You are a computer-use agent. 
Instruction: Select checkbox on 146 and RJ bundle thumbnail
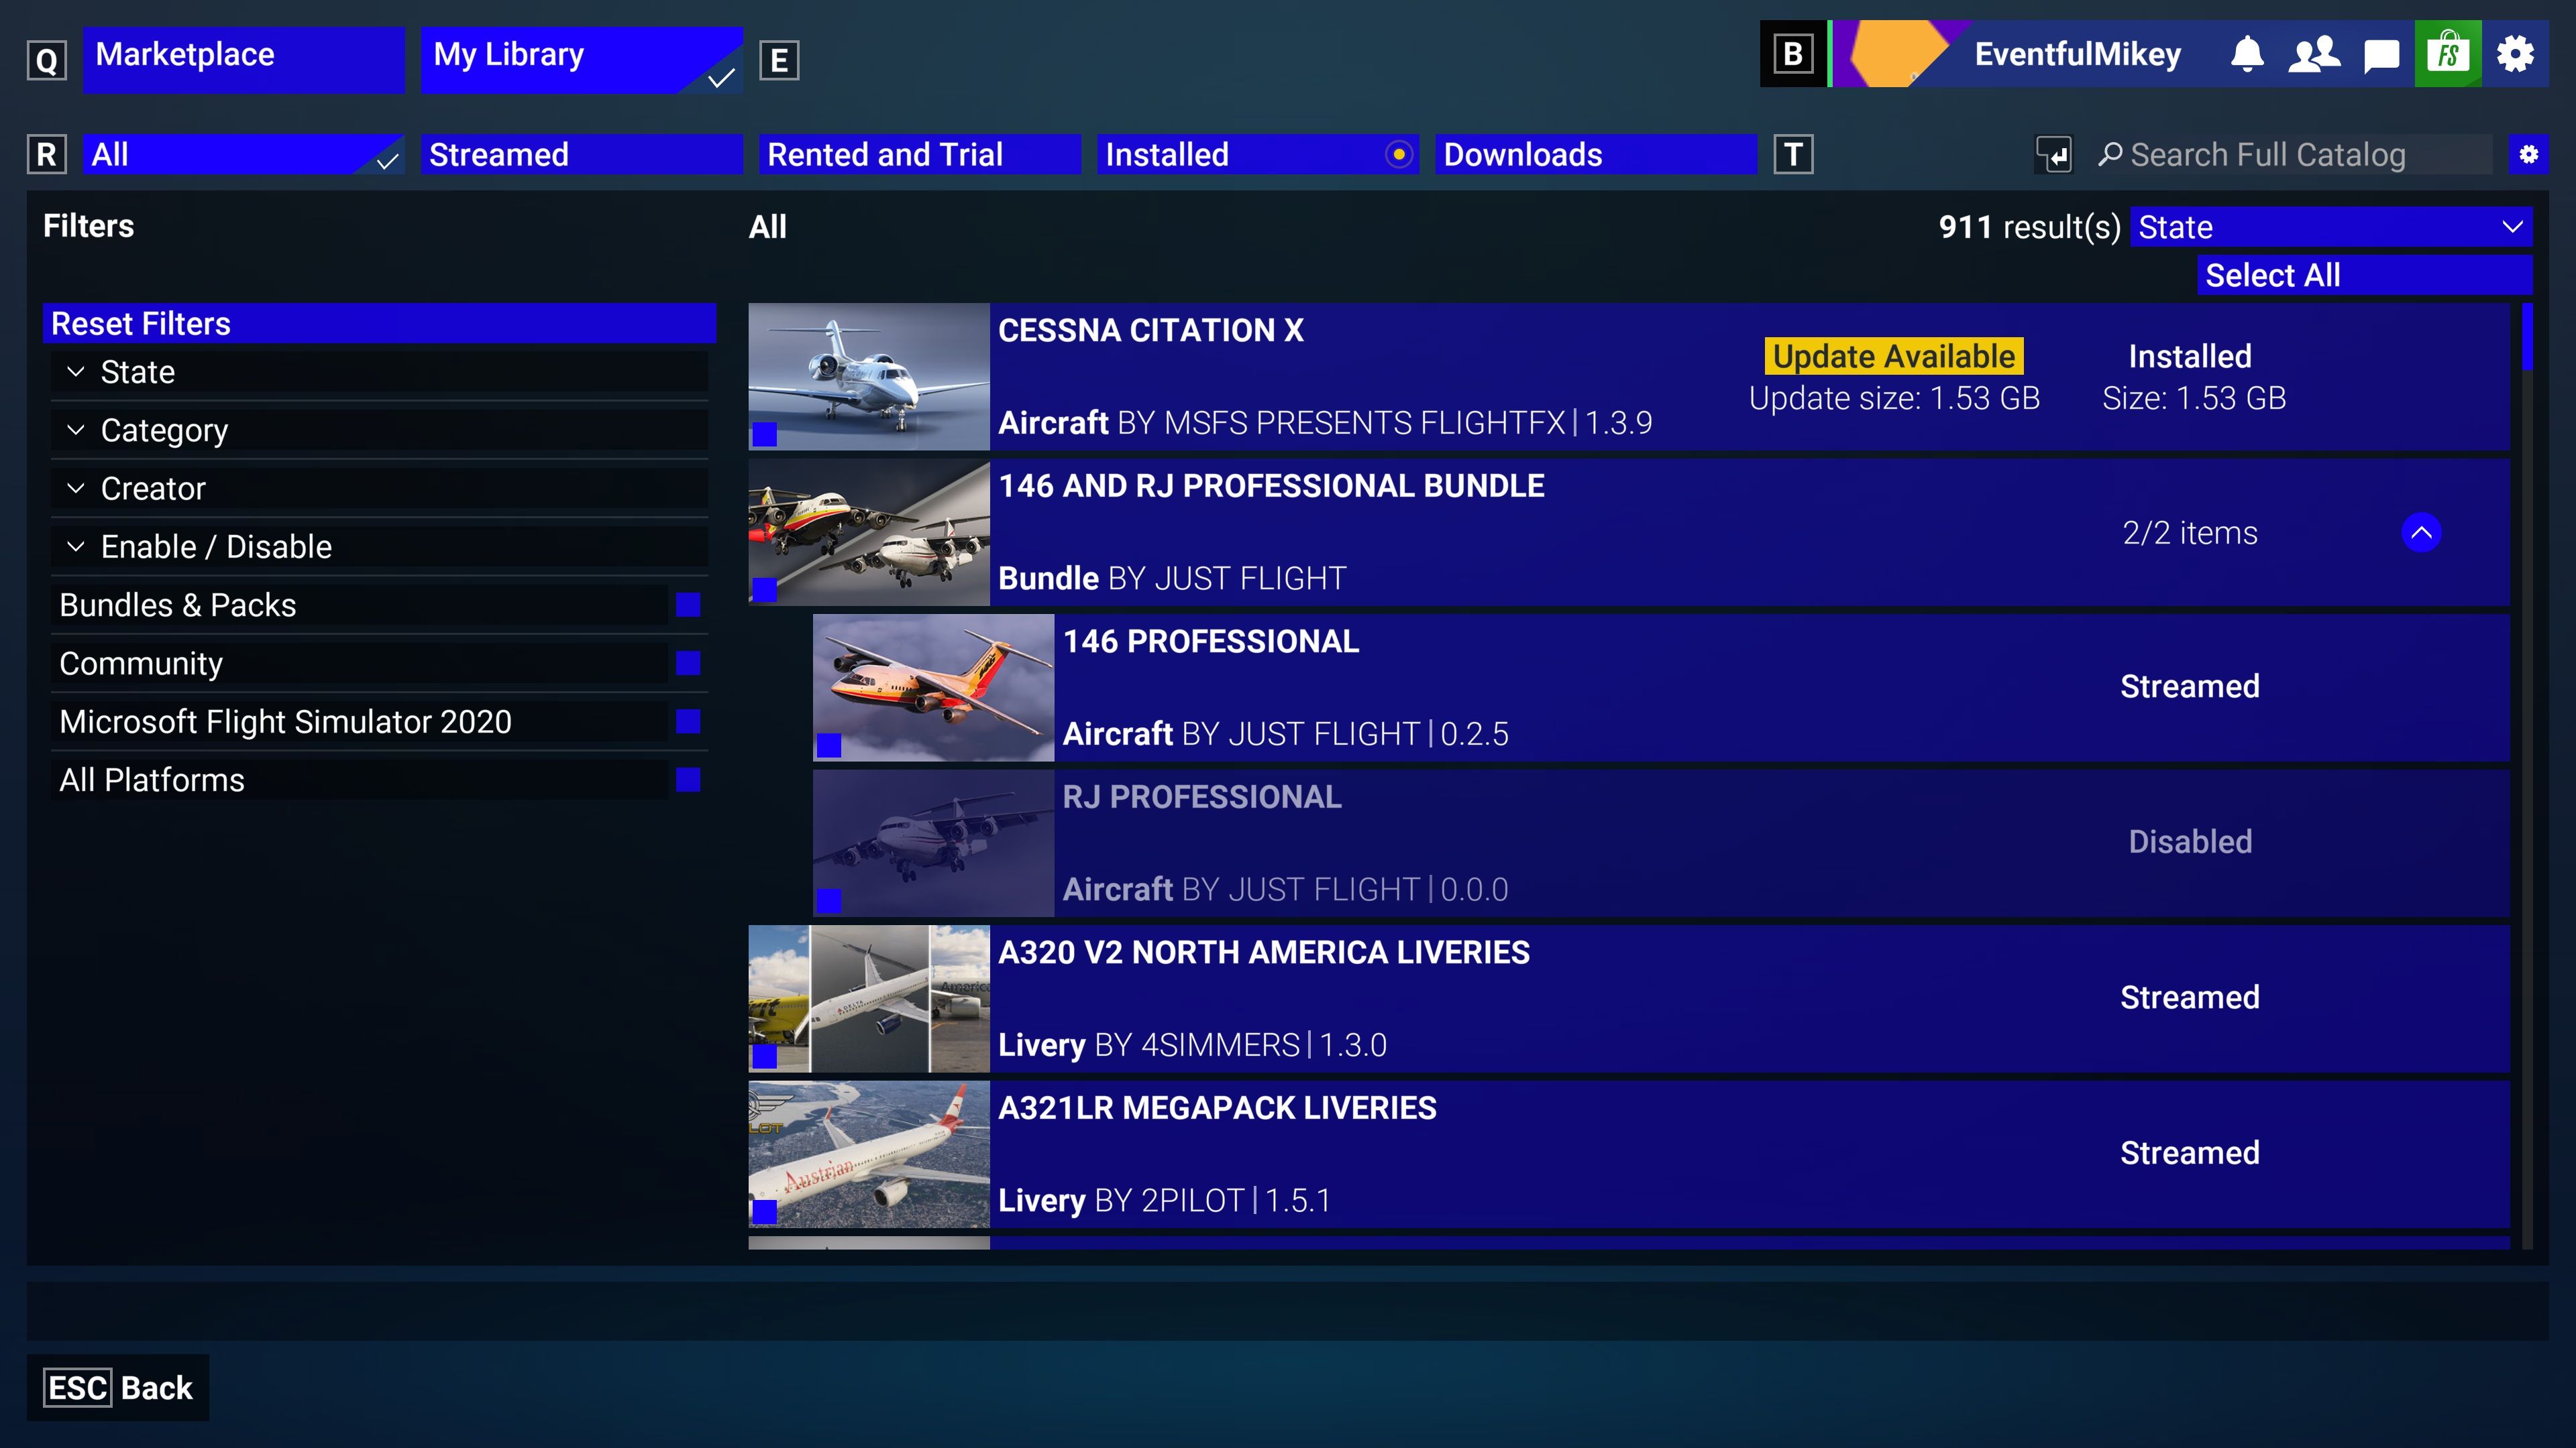click(x=764, y=590)
